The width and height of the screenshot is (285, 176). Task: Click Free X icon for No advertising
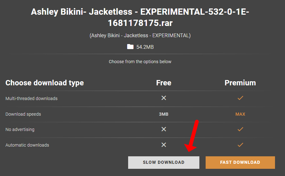tap(163, 129)
